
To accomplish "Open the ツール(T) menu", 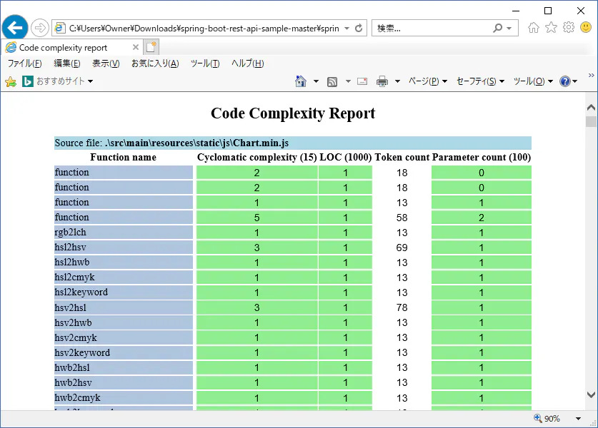I will (x=205, y=63).
